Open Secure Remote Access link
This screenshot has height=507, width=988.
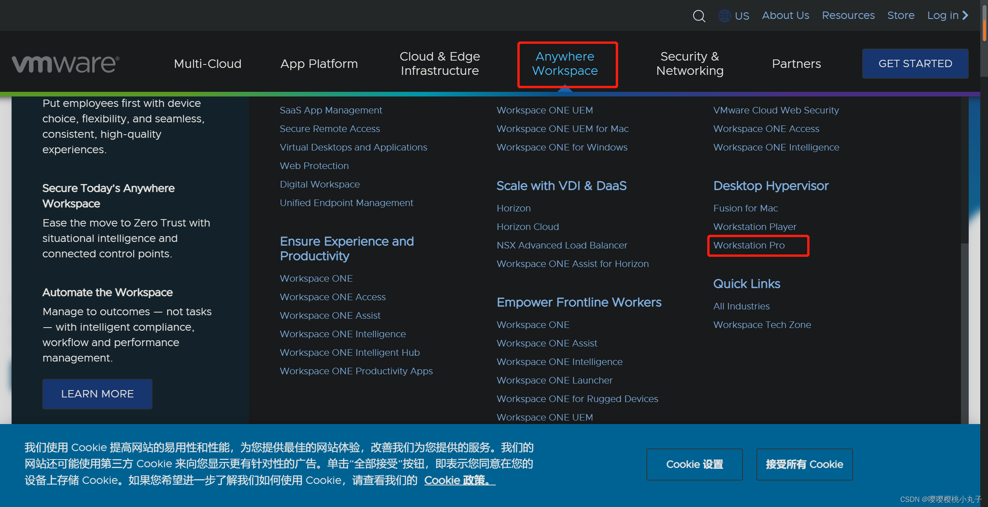pyautogui.click(x=330, y=129)
